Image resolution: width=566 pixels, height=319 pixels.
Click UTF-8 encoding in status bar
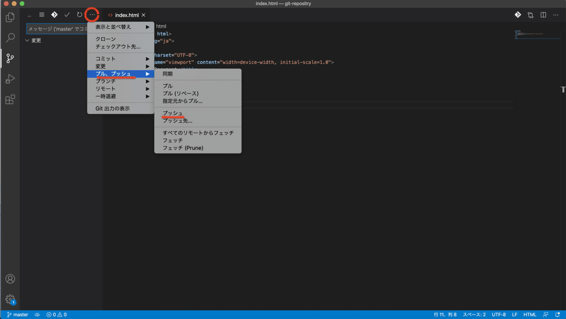499,314
